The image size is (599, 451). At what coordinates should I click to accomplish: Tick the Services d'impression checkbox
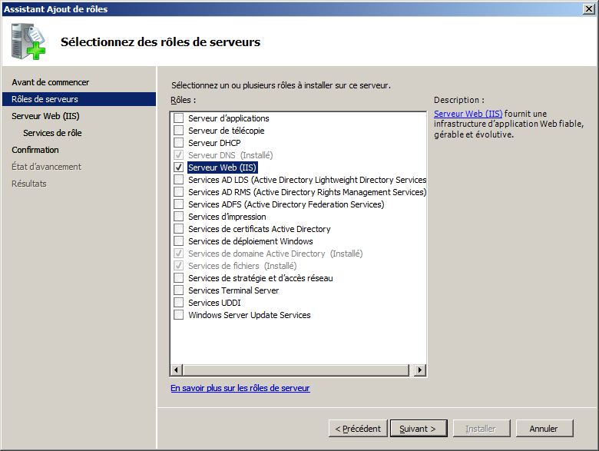(178, 217)
